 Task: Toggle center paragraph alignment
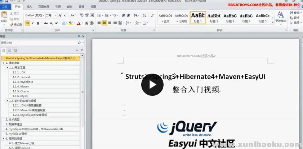pyautogui.click(x=104, y=23)
